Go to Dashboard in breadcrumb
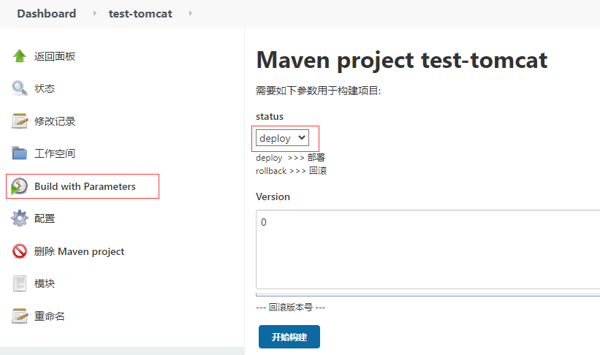 pyautogui.click(x=47, y=14)
